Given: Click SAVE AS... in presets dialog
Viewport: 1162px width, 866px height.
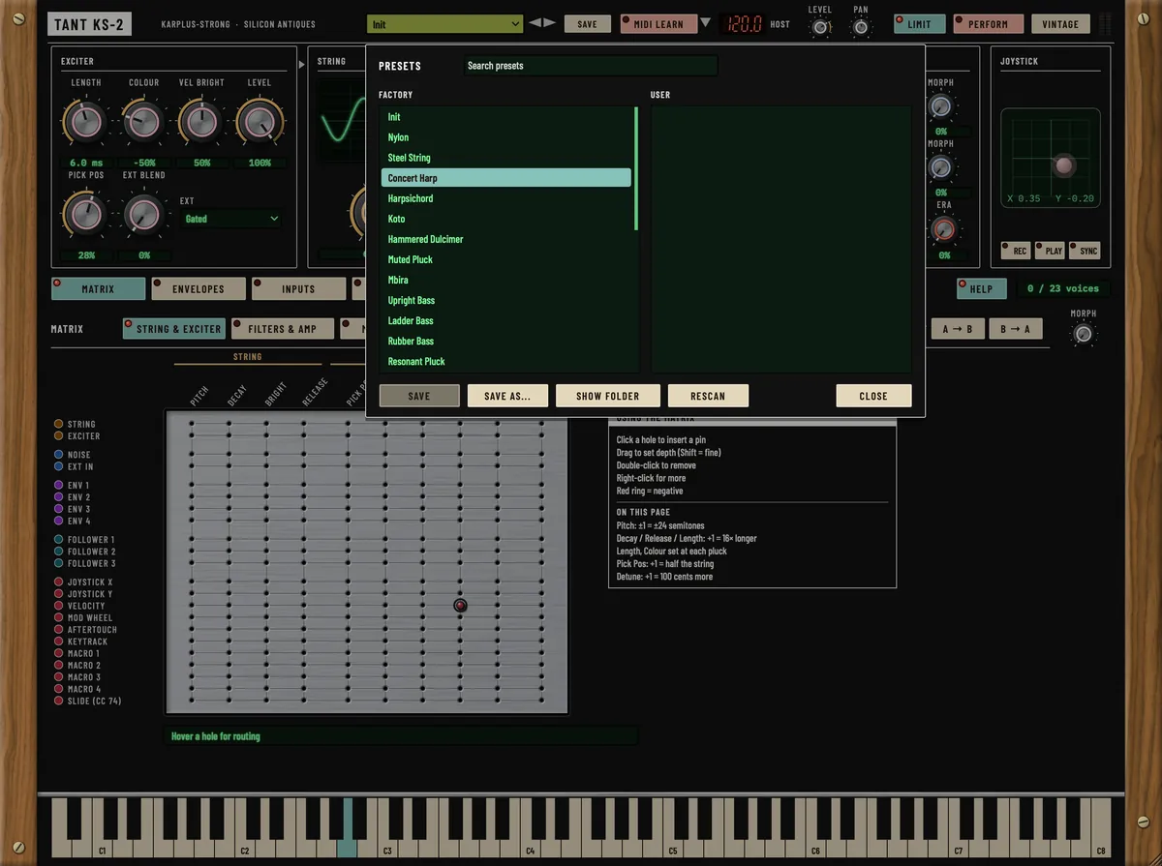Looking at the screenshot, I should [507, 396].
